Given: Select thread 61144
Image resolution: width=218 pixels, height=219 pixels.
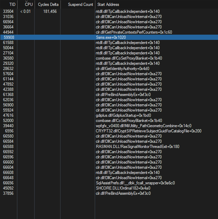Looking at the screenshot, I should [109, 79].
